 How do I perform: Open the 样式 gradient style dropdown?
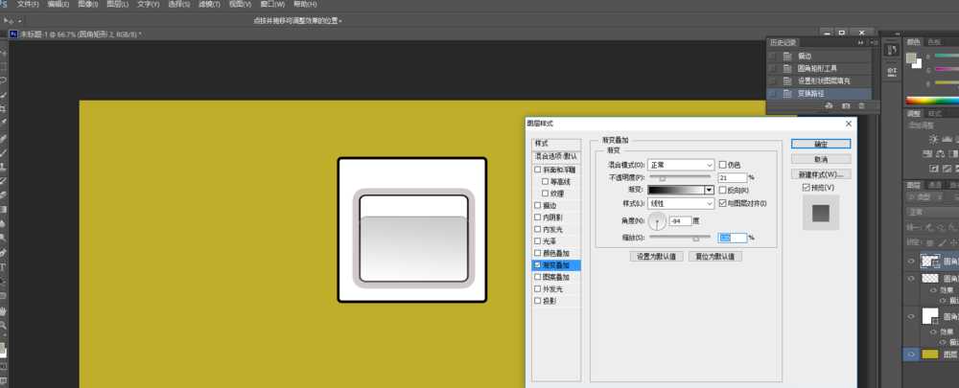pyautogui.click(x=681, y=203)
